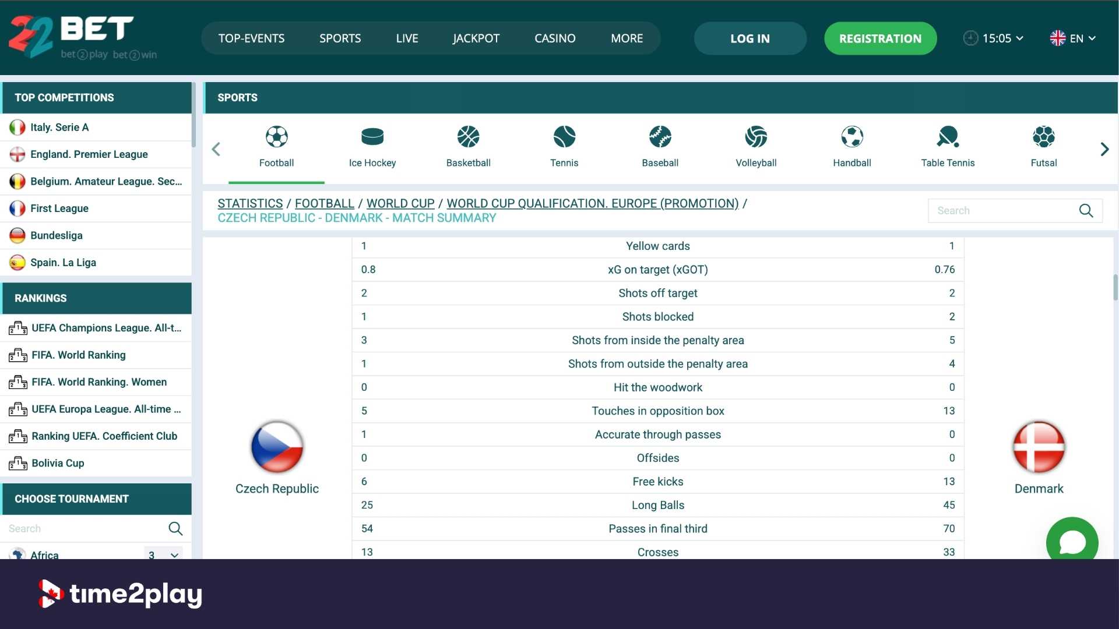Open Ranking UEFA. Coefficient Club

point(96,436)
